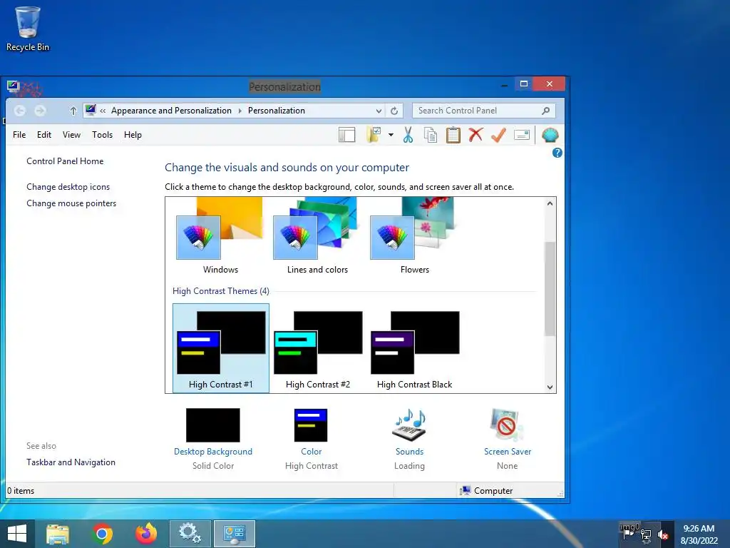Click the theme list scroll up arrow
Image resolution: width=730 pixels, height=548 pixels.
click(x=550, y=203)
